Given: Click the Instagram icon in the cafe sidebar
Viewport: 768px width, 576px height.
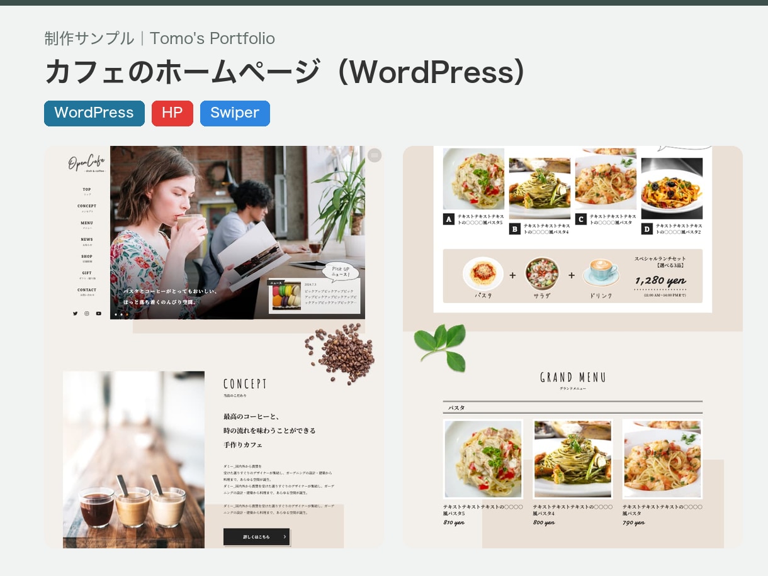Looking at the screenshot, I should tap(87, 313).
